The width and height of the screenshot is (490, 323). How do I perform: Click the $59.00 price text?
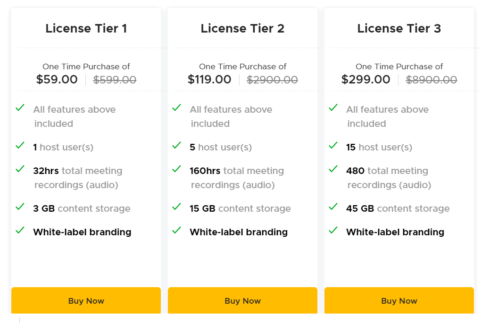[57, 79]
